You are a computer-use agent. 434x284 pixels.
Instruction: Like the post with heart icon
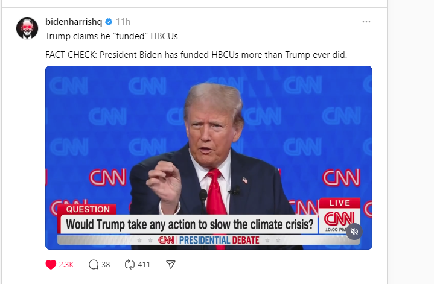click(x=51, y=264)
